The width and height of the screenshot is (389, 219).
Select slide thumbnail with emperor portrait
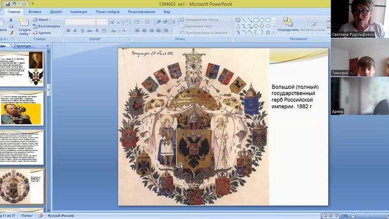coord(22,108)
